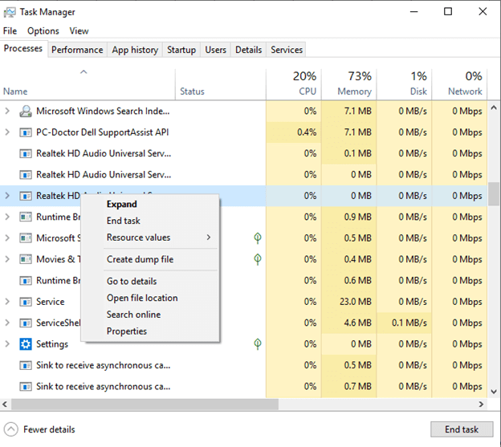The image size is (501, 447).
Task: Switch to the App history tab
Action: [x=135, y=50]
